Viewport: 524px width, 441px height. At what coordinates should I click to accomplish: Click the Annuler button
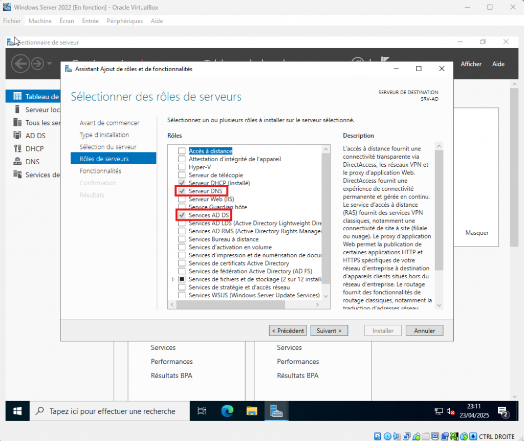[424, 330]
